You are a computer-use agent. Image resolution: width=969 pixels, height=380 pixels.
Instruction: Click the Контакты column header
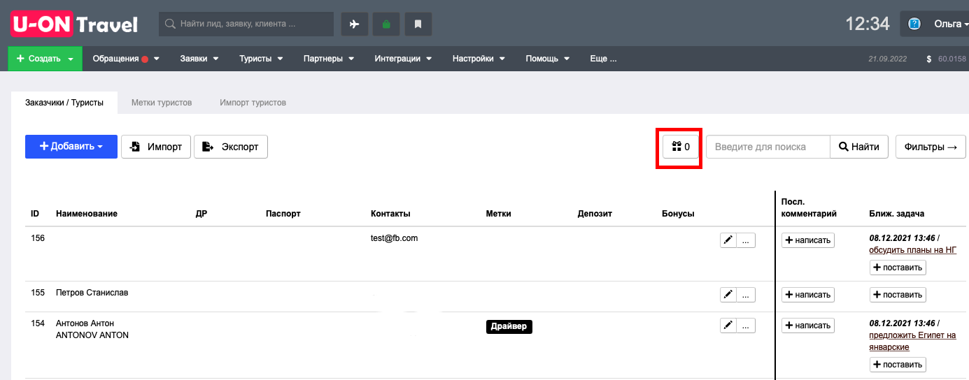coord(390,214)
